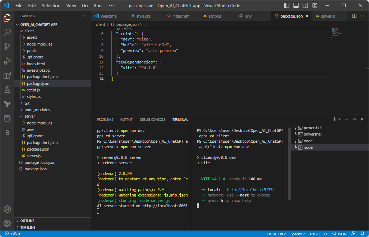
Task: Change Spaces: 2 indentation setting
Action: 298,234
